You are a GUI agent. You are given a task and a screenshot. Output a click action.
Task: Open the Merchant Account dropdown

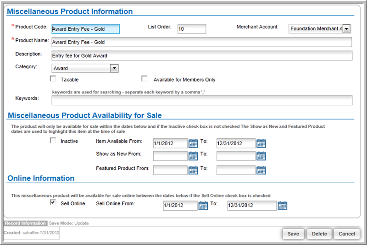(320, 29)
